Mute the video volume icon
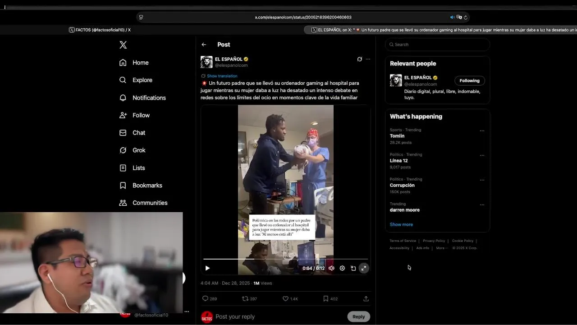 pyautogui.click(x=331, y=268)
